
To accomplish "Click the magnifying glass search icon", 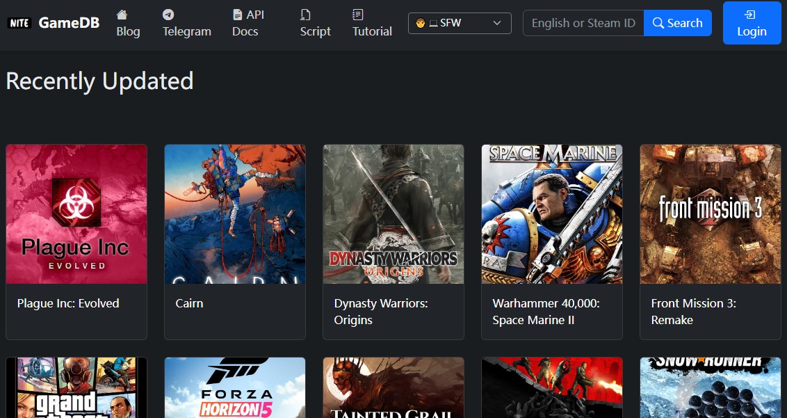I will pos(658,23).
